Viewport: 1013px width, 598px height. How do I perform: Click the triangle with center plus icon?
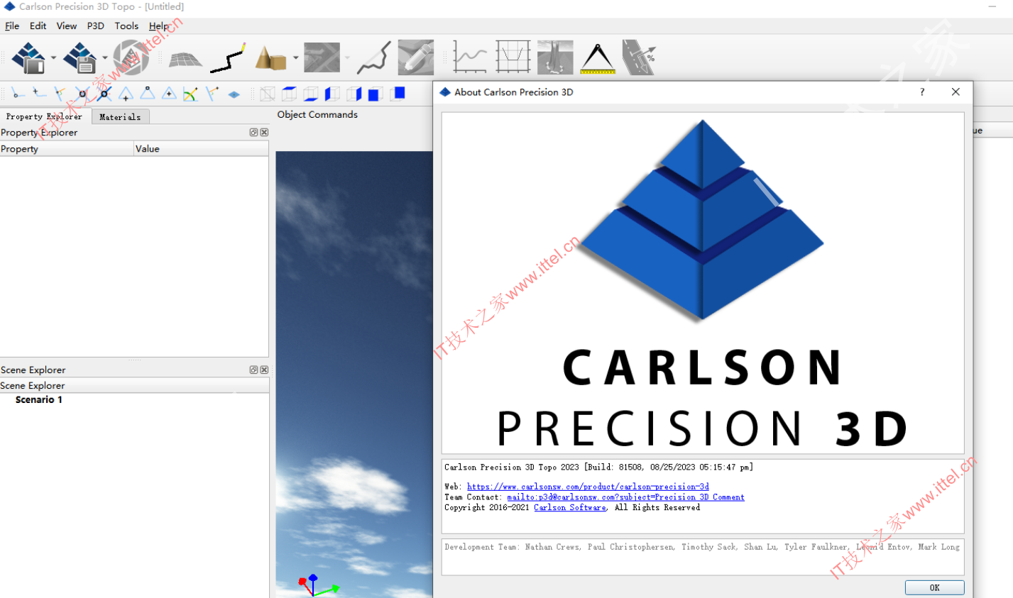(x=169, y=94)
